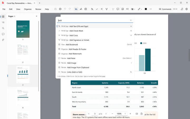Zoom in with the plus button
This screenshot has height=119, width=190.
pyautogui.click(x=130, y=114)
